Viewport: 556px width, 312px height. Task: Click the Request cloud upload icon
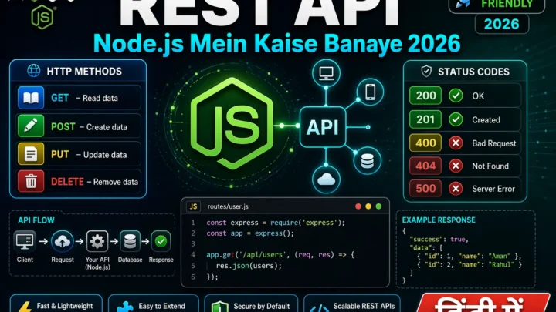tap(62, 241)
